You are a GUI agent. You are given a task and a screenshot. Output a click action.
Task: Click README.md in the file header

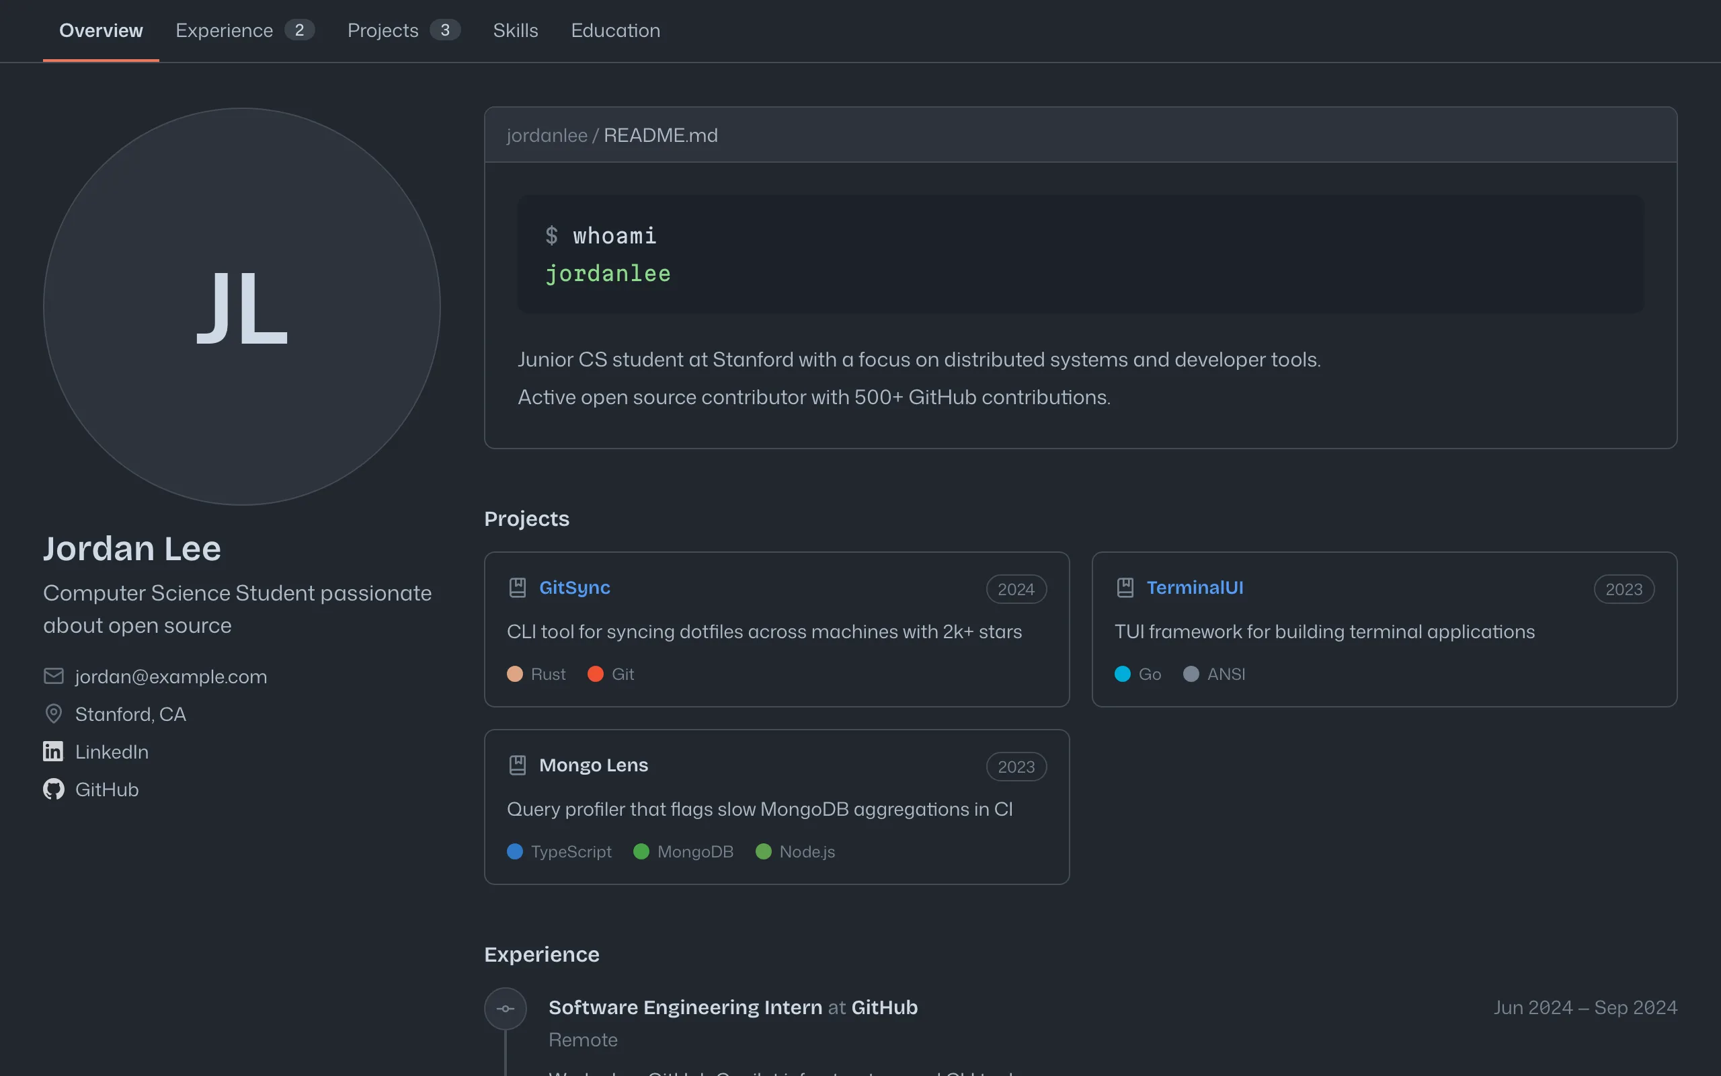pyautogui.click(x=661, y=135)
